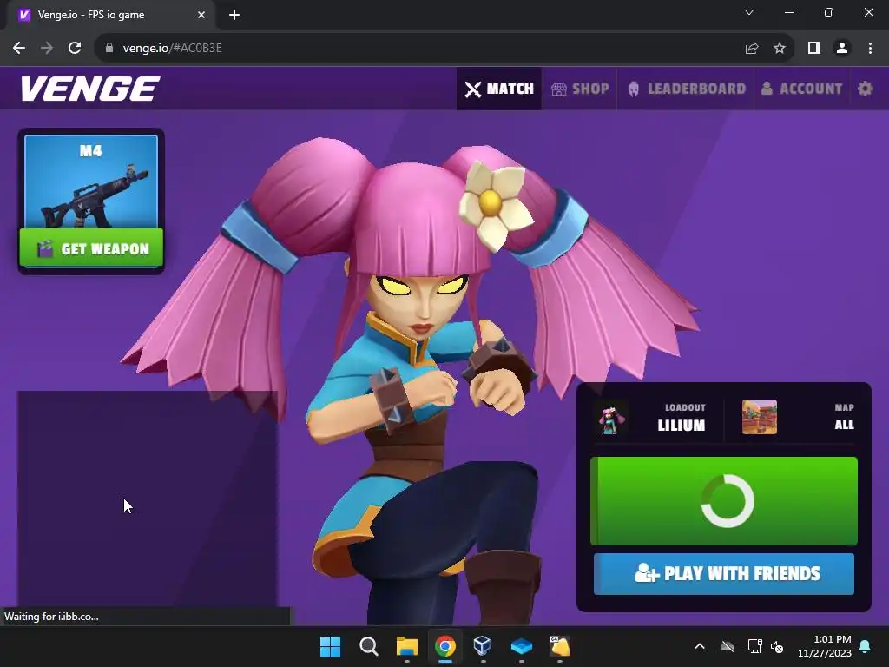Open the SHOP tab
The height and width of the screenshot is (667, 889).
[x=580, y=89]
